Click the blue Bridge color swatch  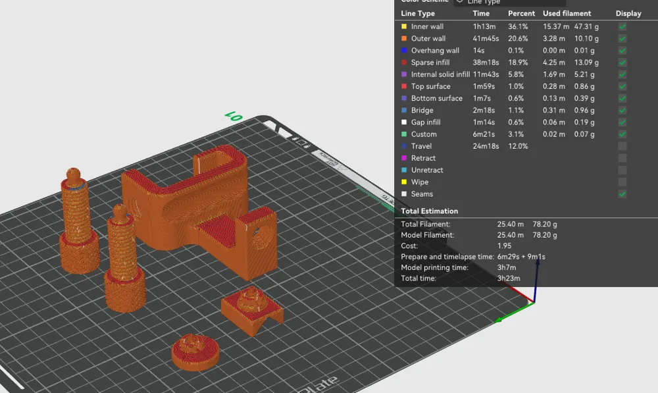pyautogui.click(x=404, y=110)
